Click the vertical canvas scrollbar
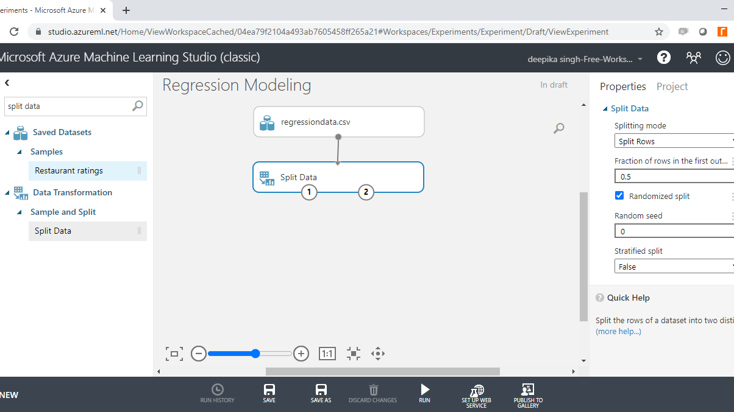Image resolution: width=734 pixels, height=412 pixels. 583,256
